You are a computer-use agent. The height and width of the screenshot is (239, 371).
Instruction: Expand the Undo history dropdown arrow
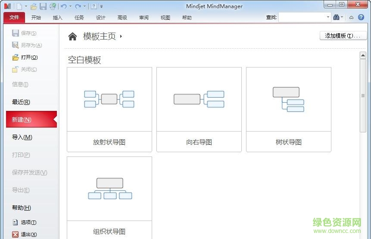pos(70,6)
